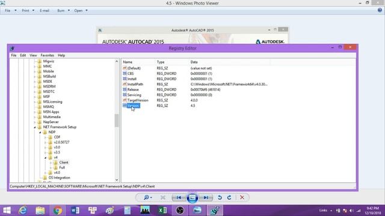Click the tree pane scroll up arrow
Viewport: 385px width, 216px height.
(x=117, y=61)
